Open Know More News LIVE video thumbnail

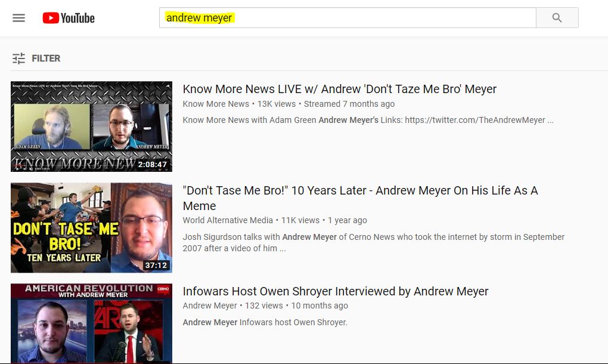tap(92, 127)
